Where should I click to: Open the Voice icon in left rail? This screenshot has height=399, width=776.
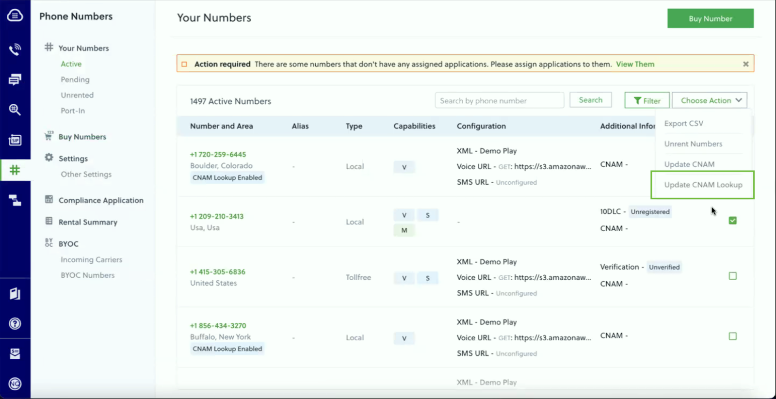click(x=15, y=49)
